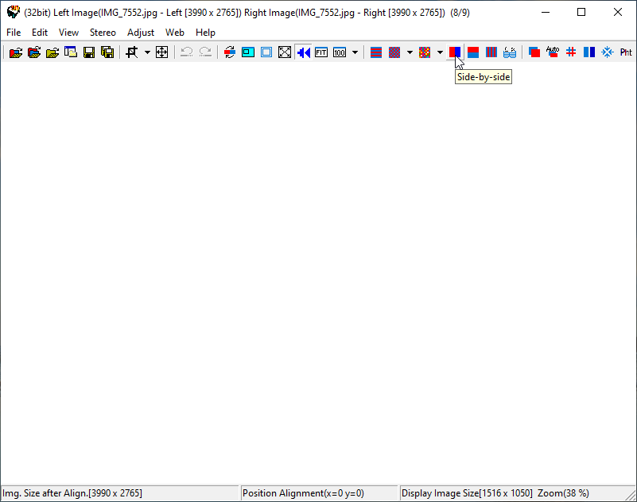The height and width of the screenshot is (502, 637).
Task: Toggle the red-blue grid icon
Action: point(571,52)
